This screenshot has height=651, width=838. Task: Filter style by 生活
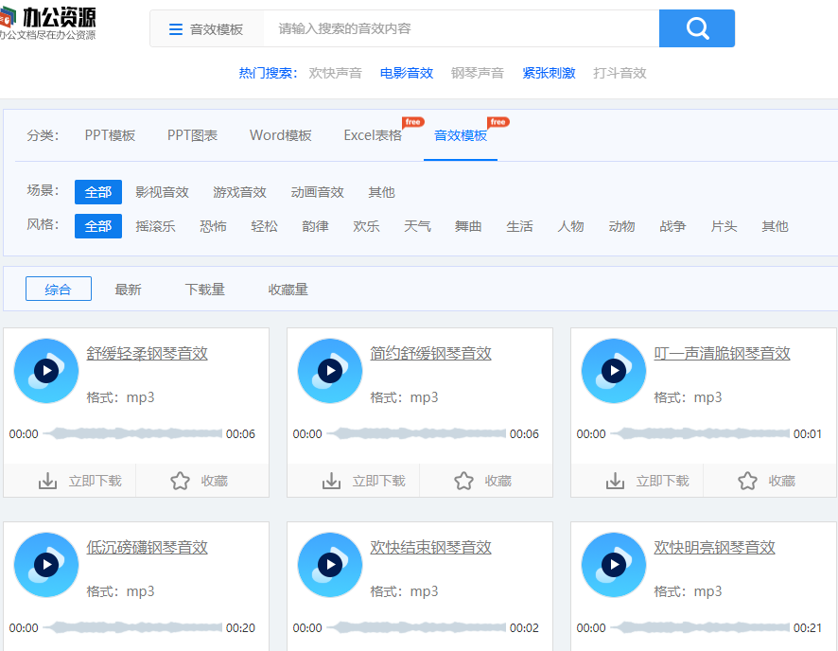(x=519, y=226)
